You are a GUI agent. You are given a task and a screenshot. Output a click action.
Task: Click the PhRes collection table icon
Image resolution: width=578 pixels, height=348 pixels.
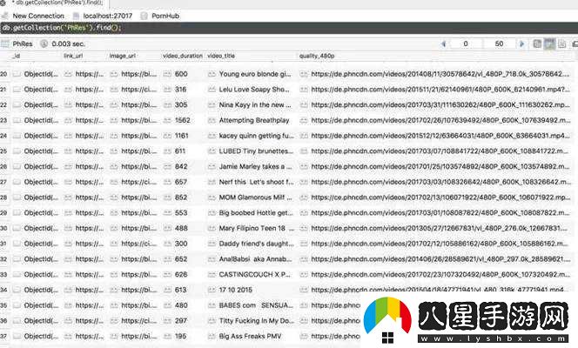click(5, 43)
